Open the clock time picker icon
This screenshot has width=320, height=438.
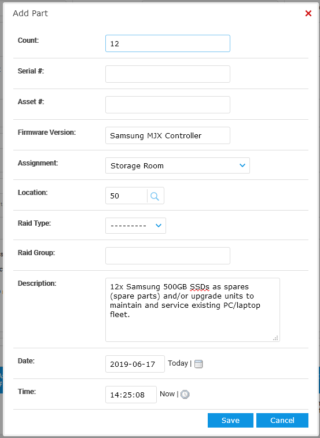tap(185, 395)
